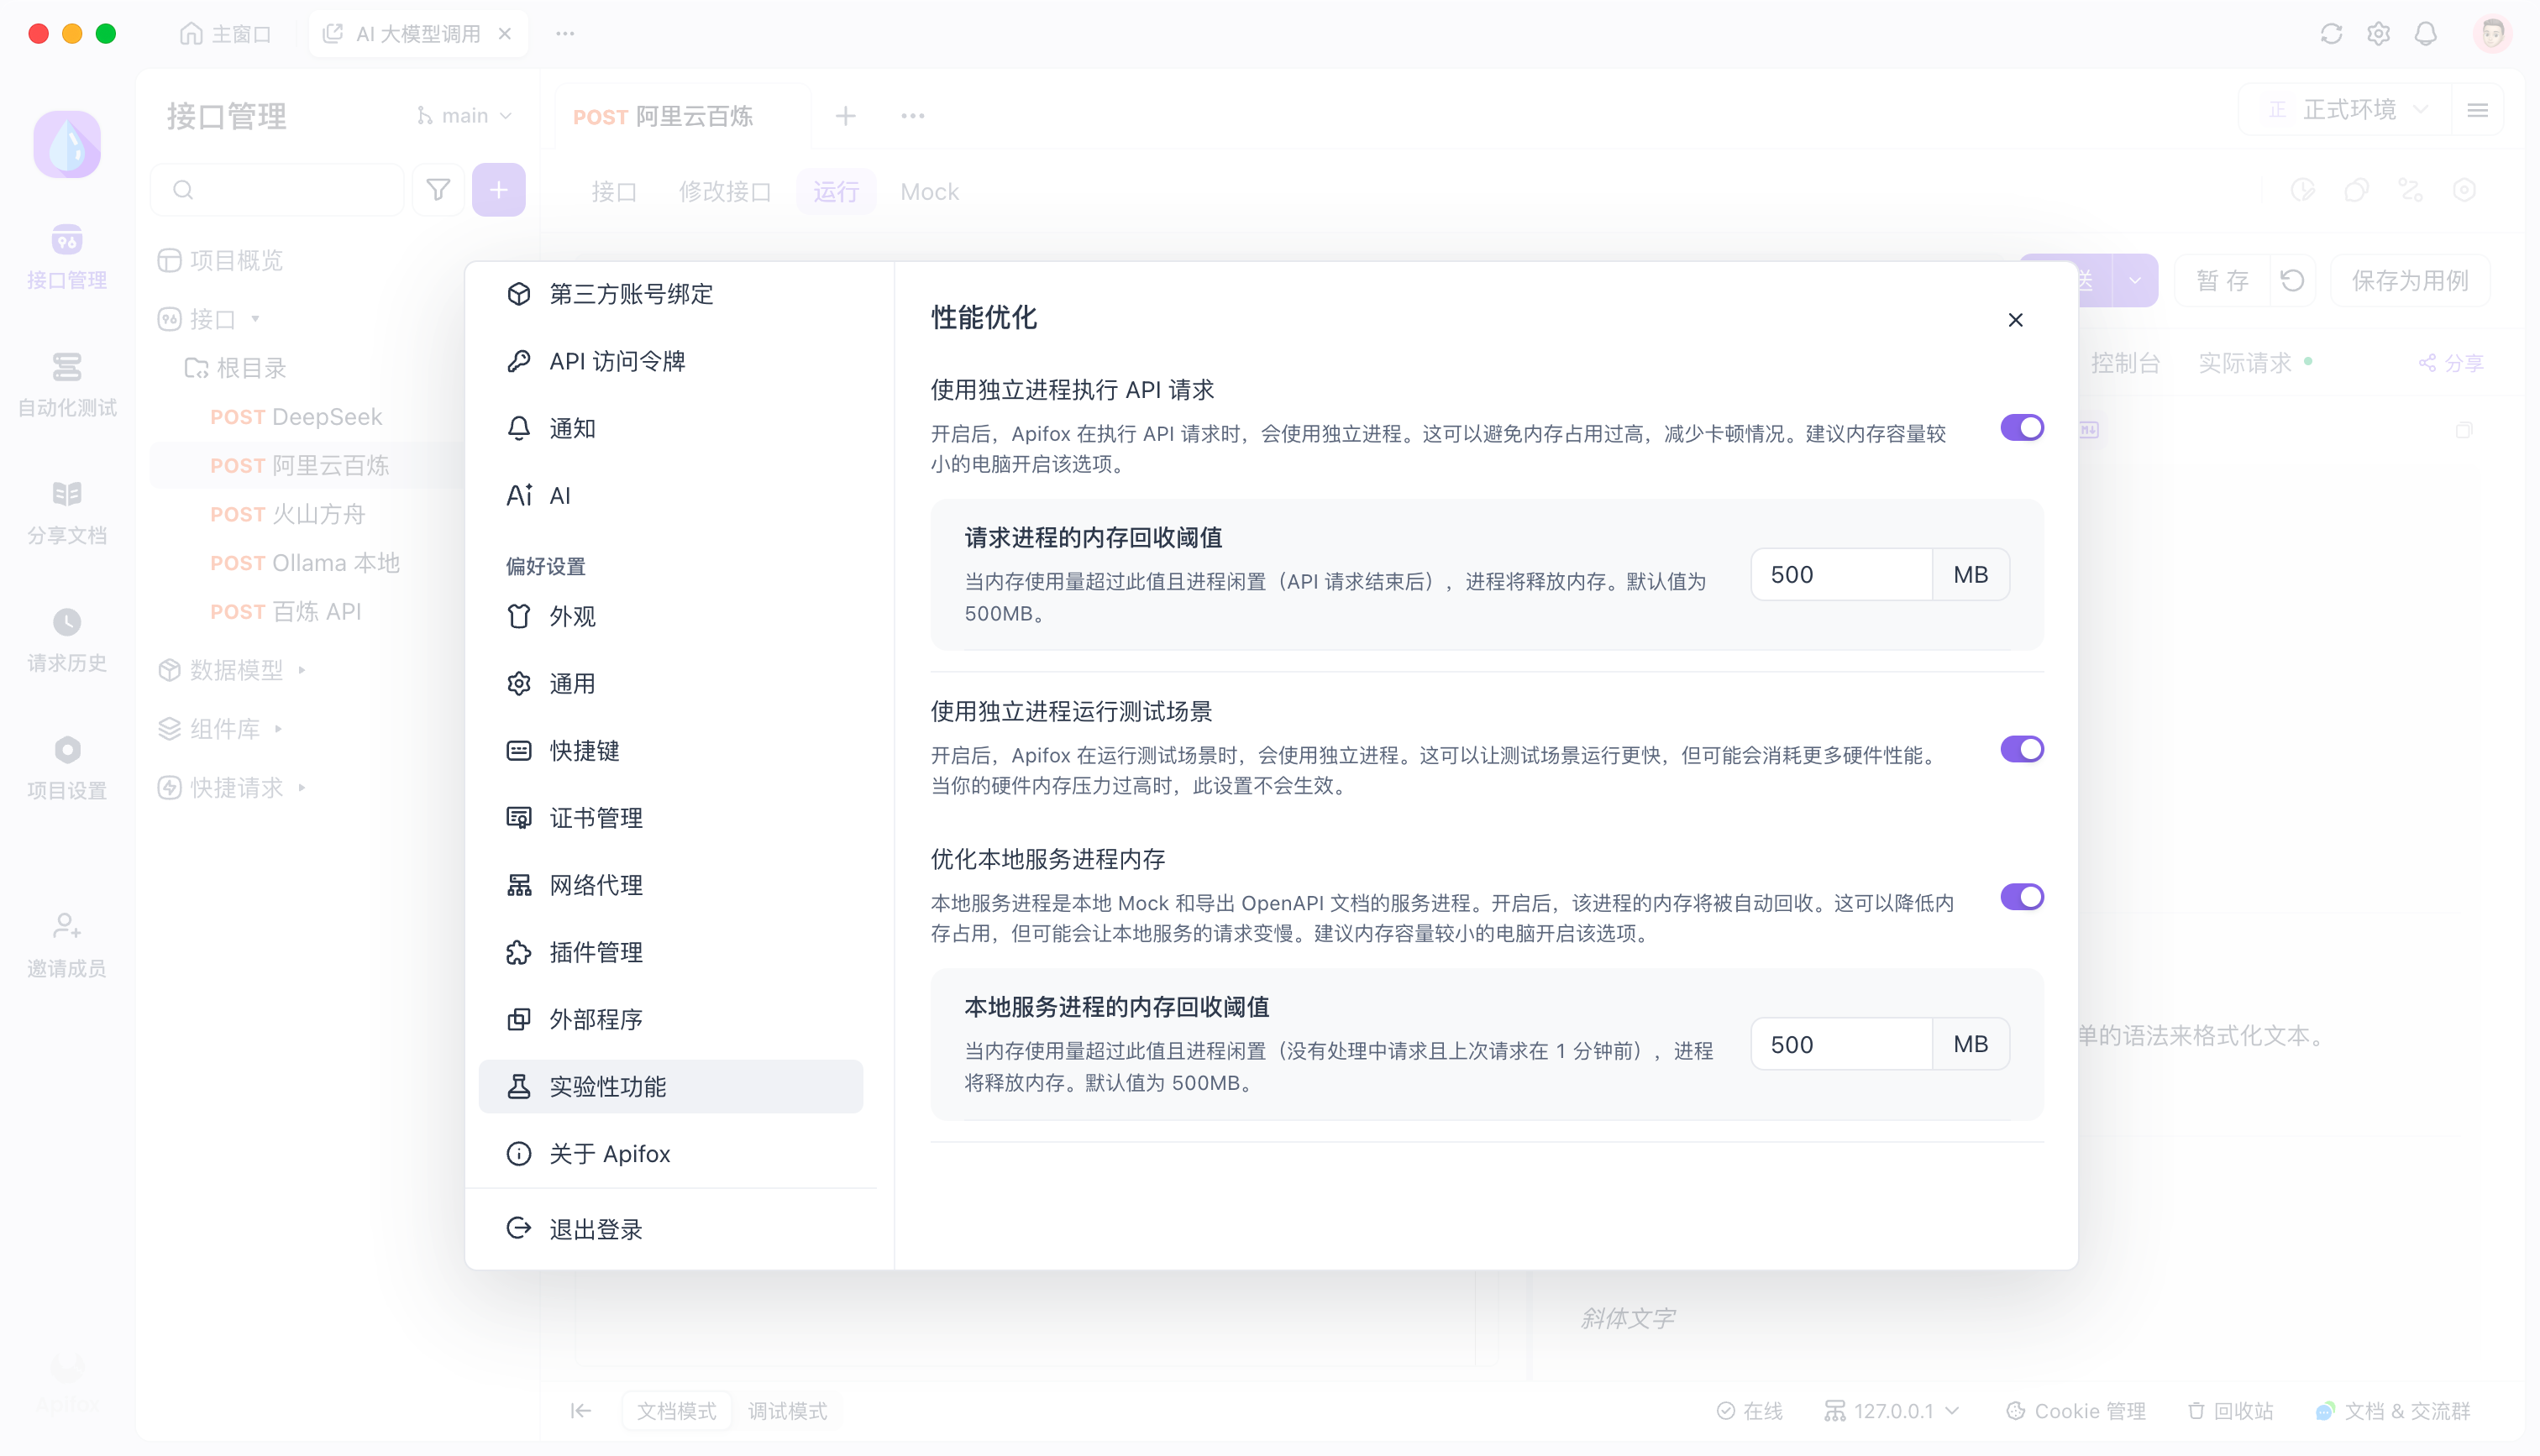The height and width of the screenshot is (1456, 2540).
Task: Click the 第三方账号绑定 cube icon
Action: [518, 294]
